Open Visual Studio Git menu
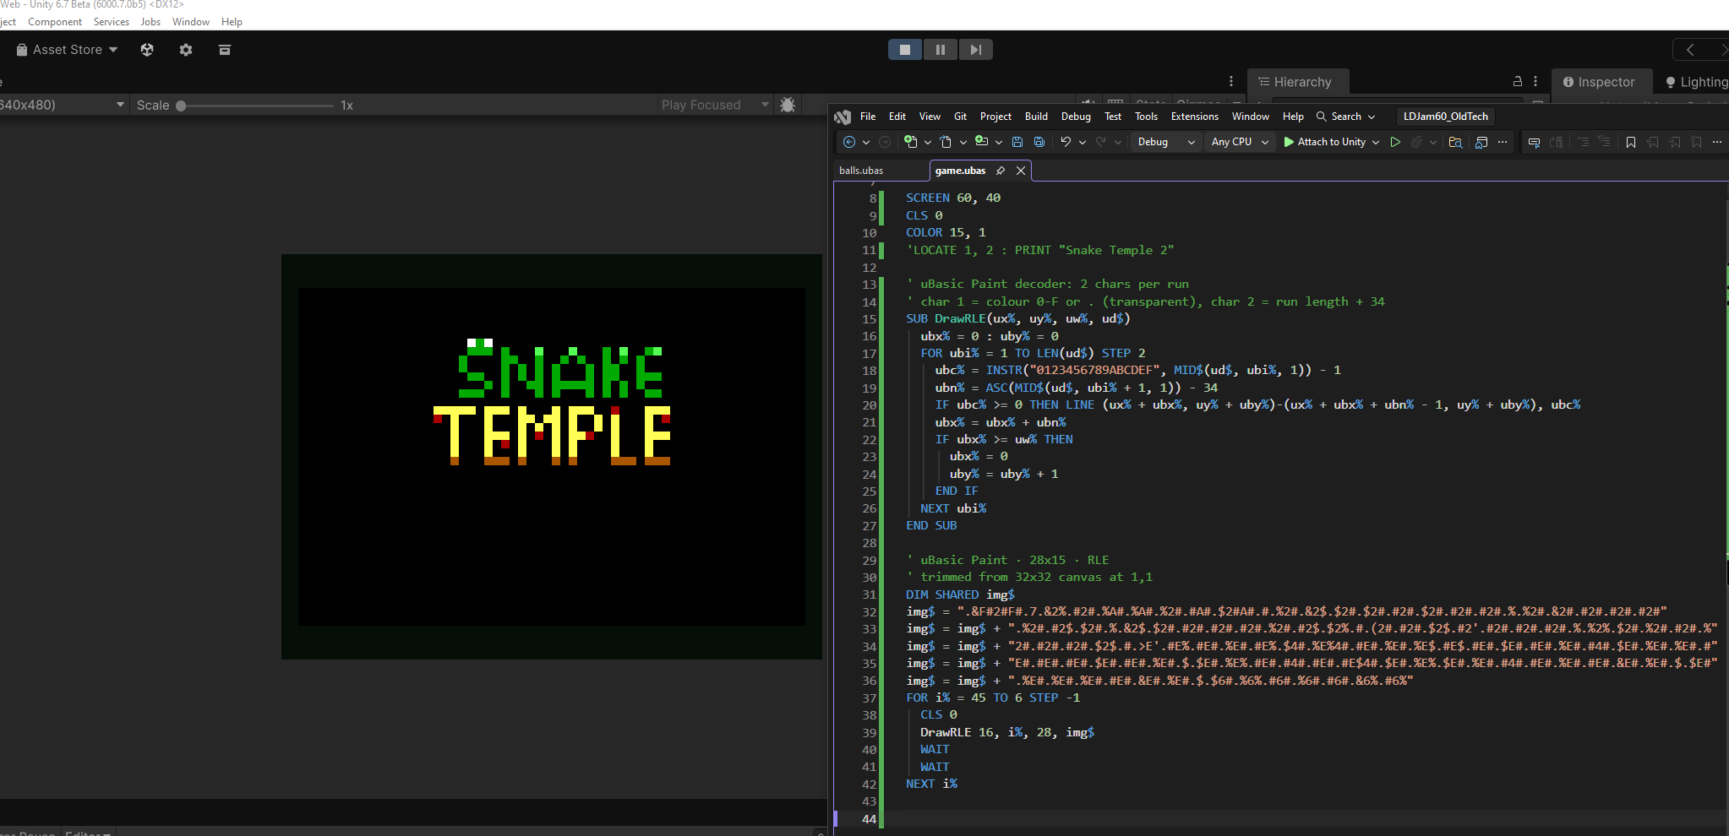This screenshot has width=1729, height=836. pos(960,117)
